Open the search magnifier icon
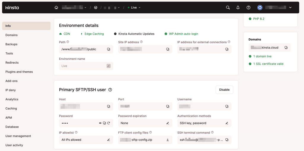 pos(228,7)
